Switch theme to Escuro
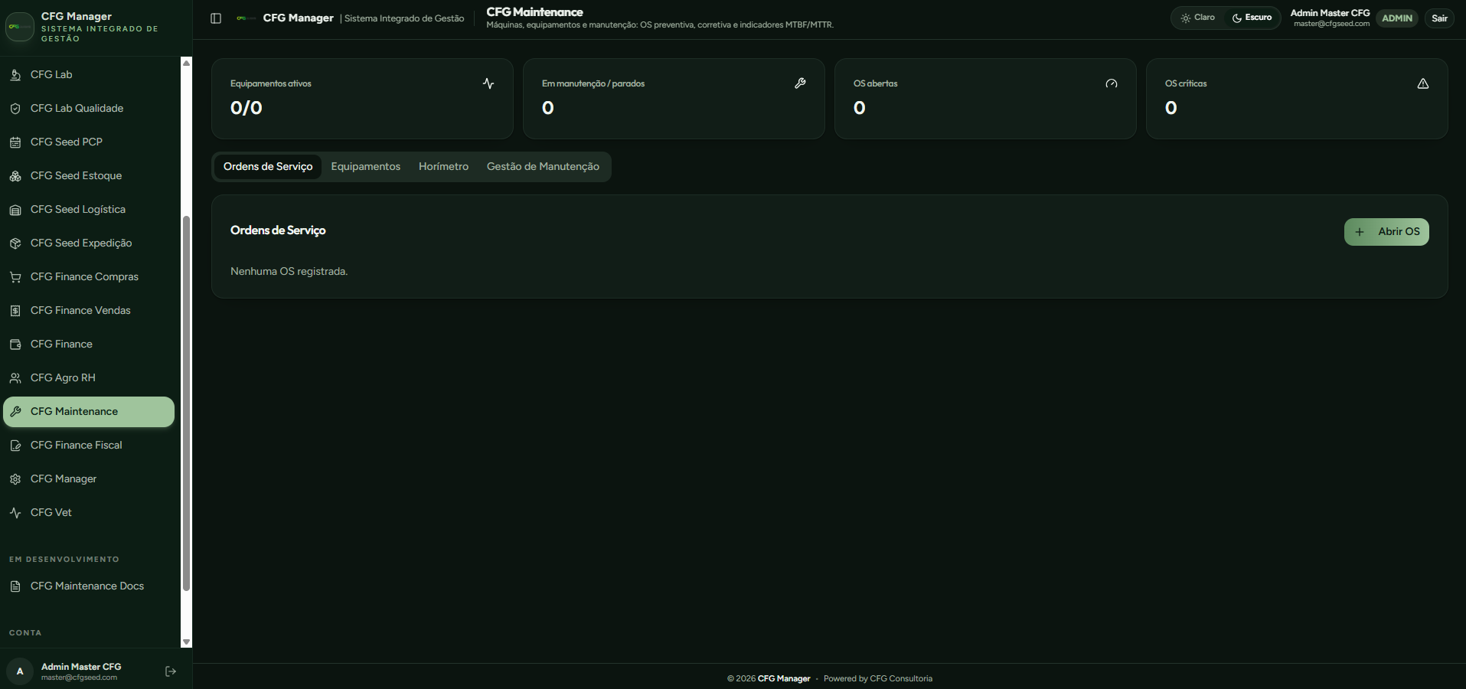 point(1252,18)
